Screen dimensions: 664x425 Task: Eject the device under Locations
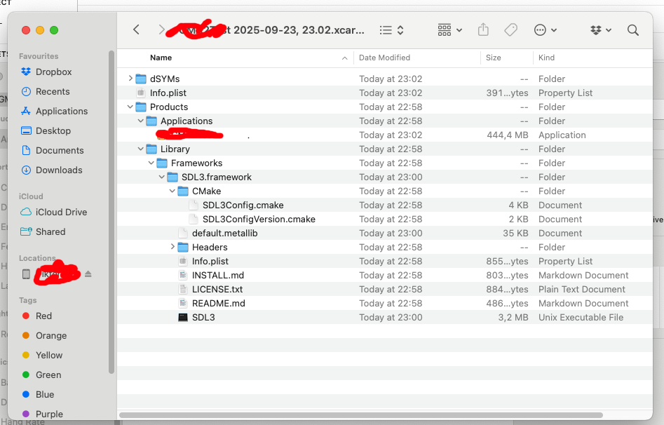click(88, 274)
